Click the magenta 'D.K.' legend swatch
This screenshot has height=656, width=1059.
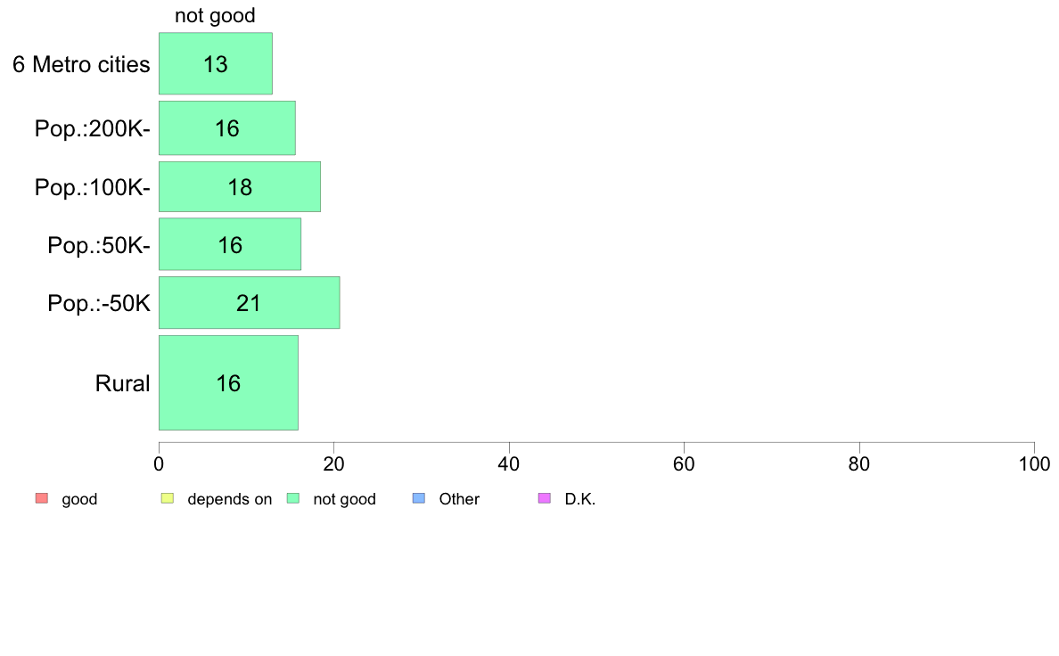[545, 498]
